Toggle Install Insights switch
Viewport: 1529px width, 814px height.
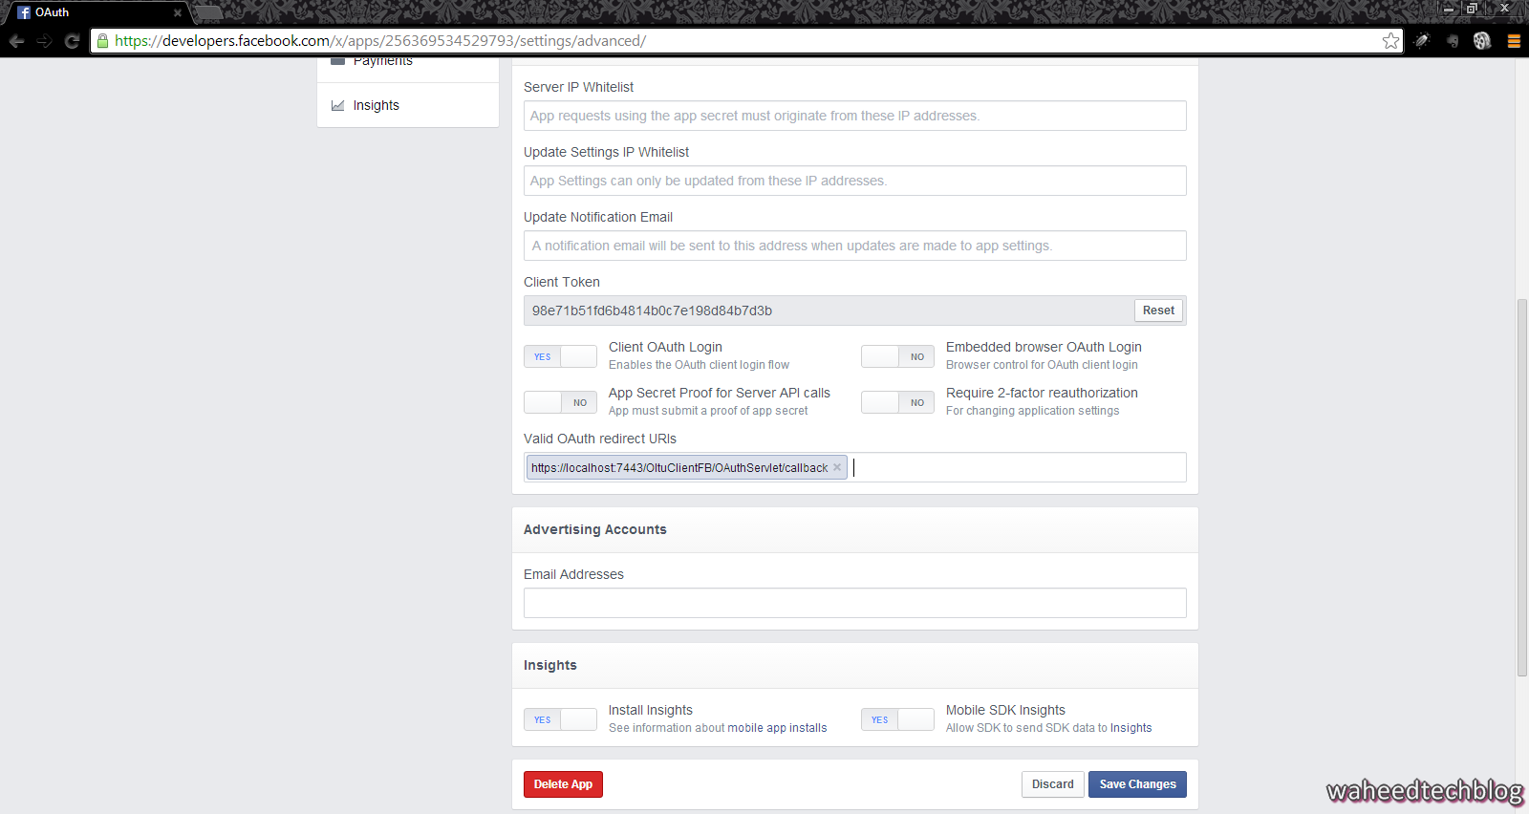point(560,719)
